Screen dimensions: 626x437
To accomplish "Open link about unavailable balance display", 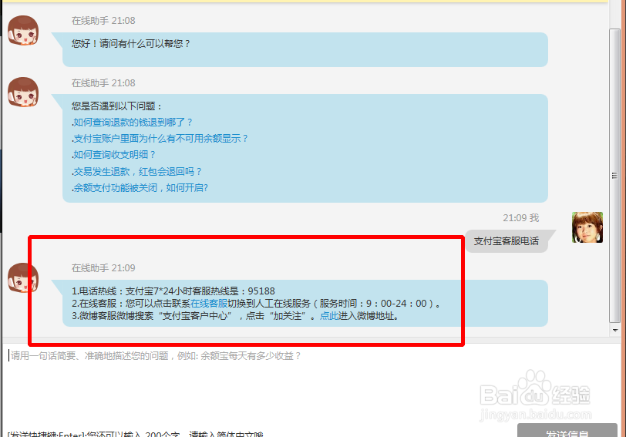I will click(x=160, y=139).
